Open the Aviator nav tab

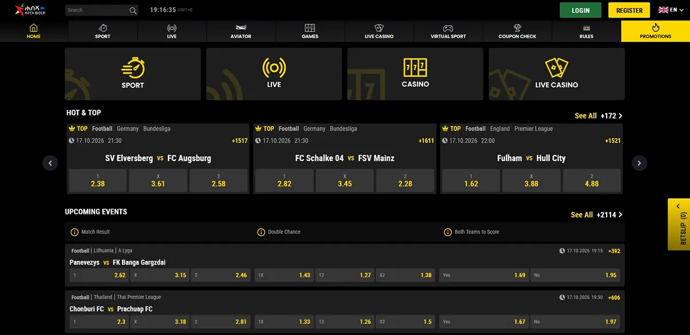pyautogui.click(x=240, y=31)
